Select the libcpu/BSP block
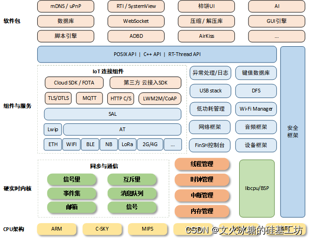 click(x=257, y=189)
